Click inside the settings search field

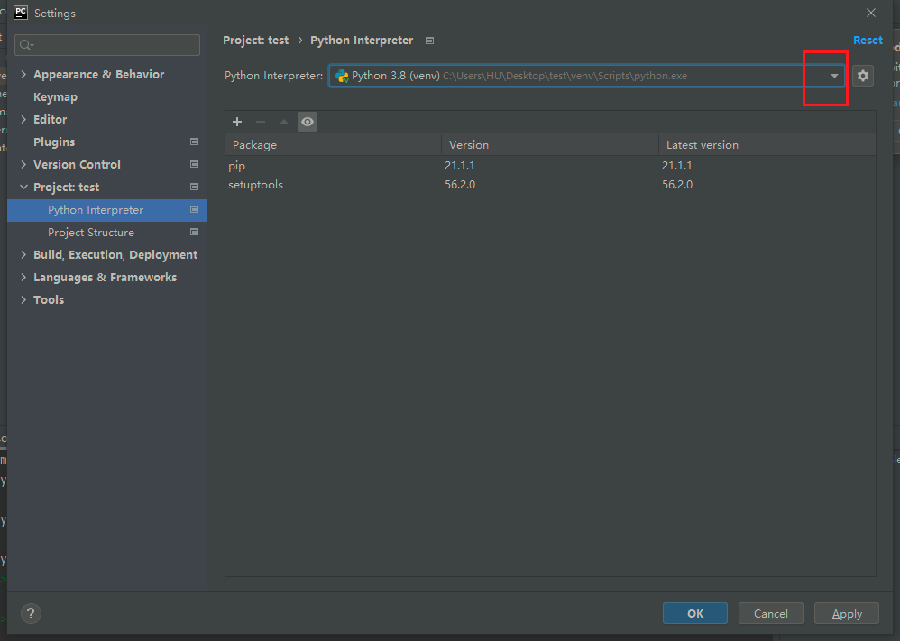(107, 45)
